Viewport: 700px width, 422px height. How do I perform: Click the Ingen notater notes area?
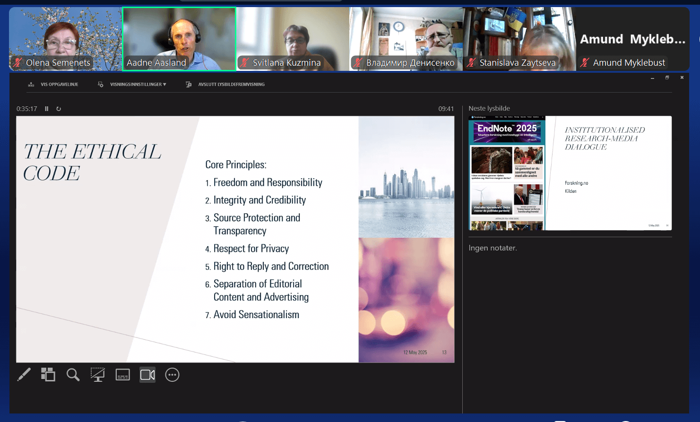pyautogui.click(x=493, y=248)
